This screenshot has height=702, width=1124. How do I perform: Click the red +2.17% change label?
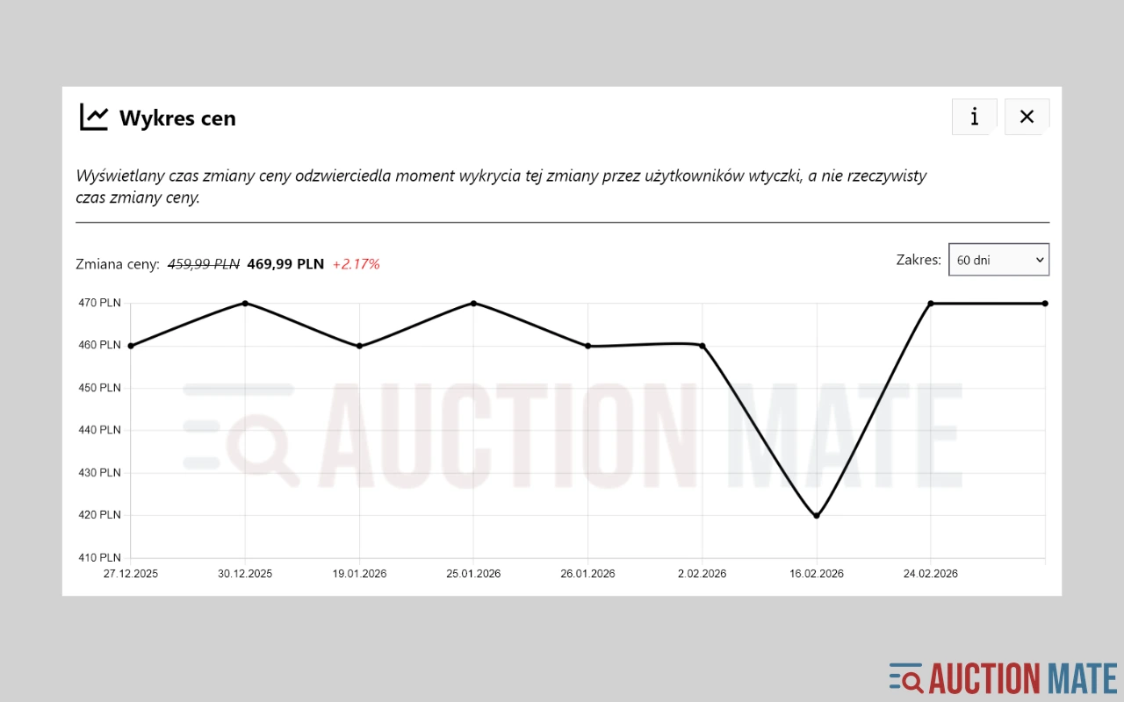(x=356, y=264)
